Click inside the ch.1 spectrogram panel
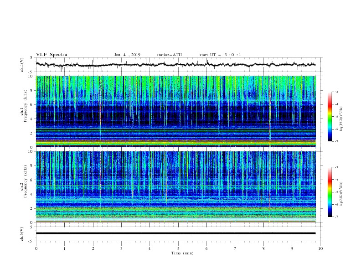361x279 pixels. coord(175,111)
